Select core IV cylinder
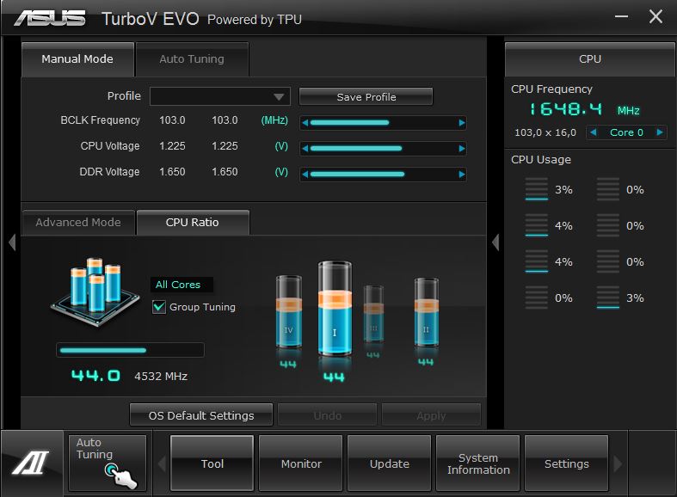Screen dimensions: 677x497 [x=288, y=311]
